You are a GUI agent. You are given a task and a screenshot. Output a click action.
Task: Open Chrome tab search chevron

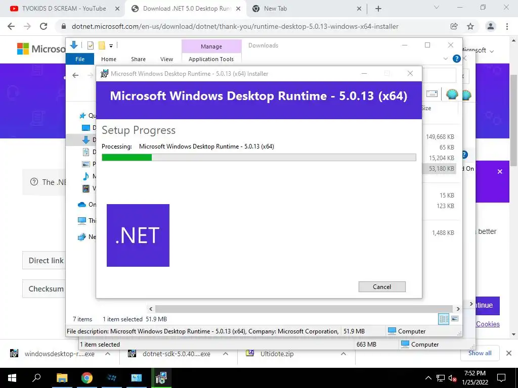click(437, 7)
